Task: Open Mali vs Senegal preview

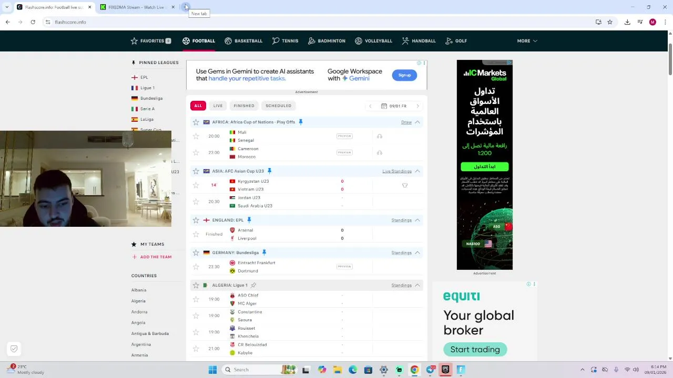Action: 344,136
